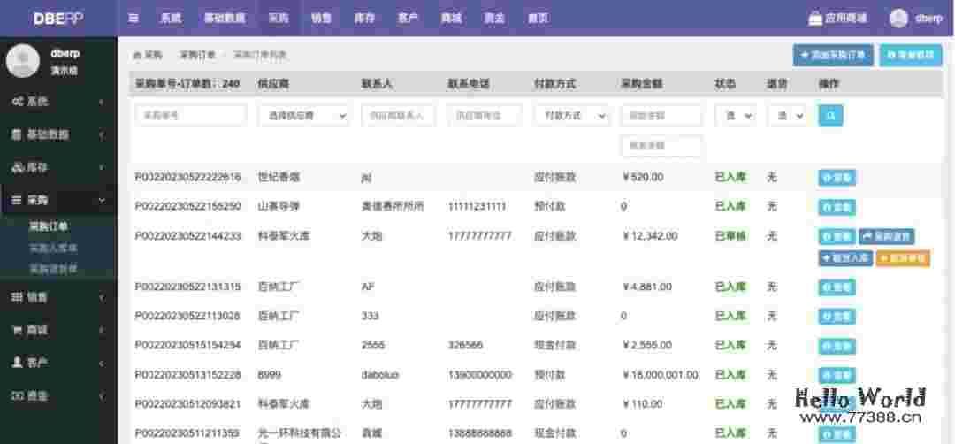
Task: View order P00220230522144233 details button
Action: [x=837, y=236]
